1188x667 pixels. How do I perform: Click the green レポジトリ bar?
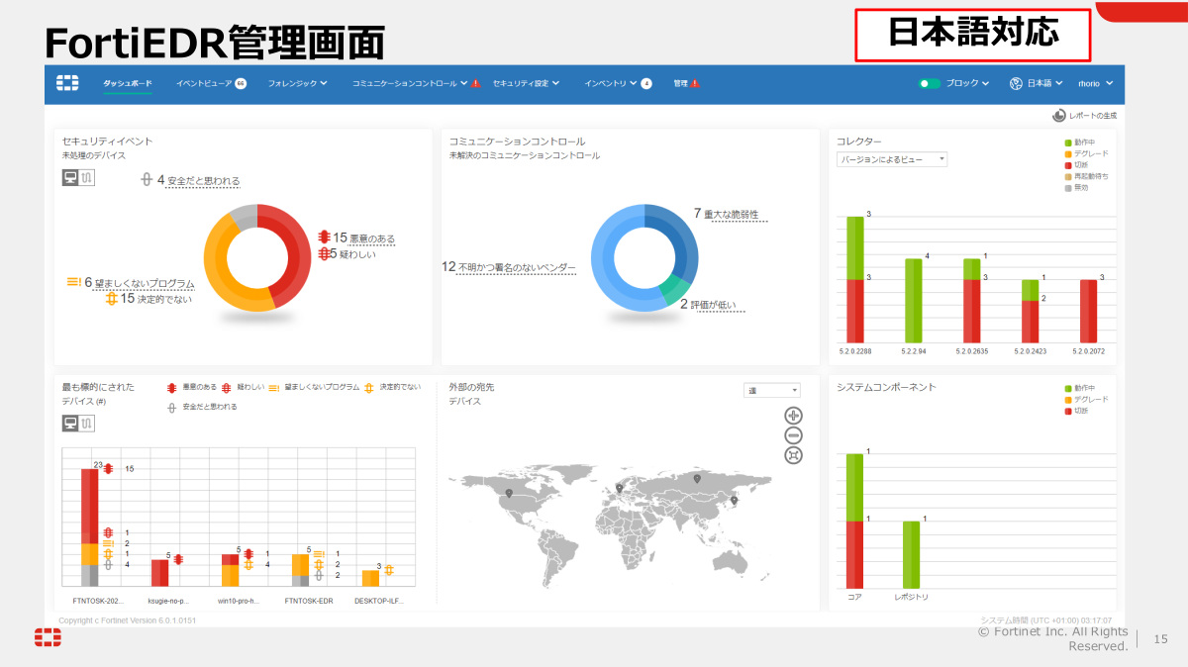coord(911,554)
